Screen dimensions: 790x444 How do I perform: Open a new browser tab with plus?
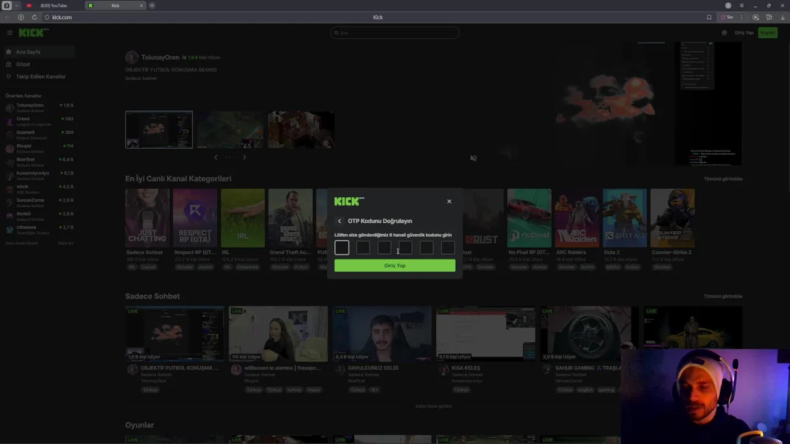coord(152,6)
